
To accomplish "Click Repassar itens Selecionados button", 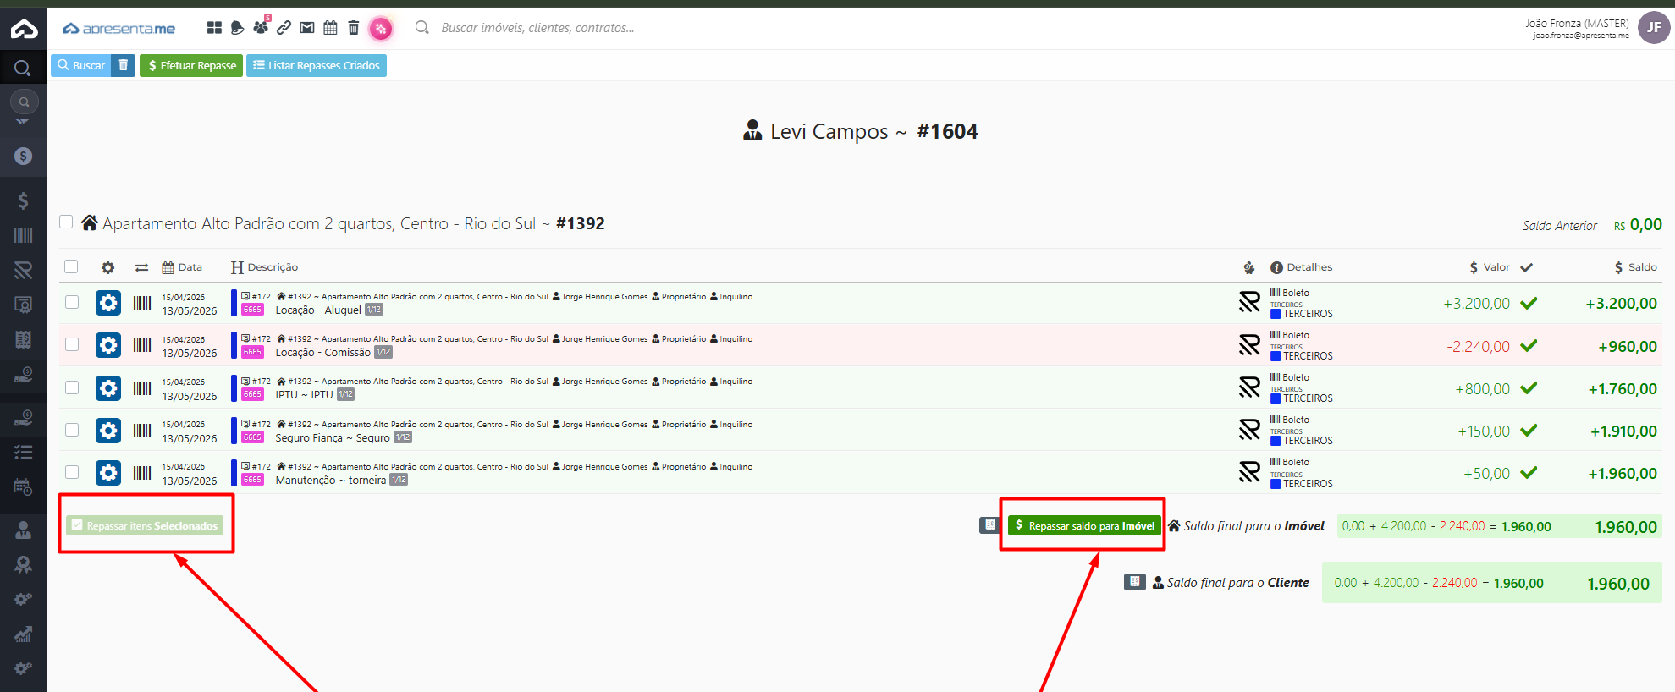I will tap(145, 525).
